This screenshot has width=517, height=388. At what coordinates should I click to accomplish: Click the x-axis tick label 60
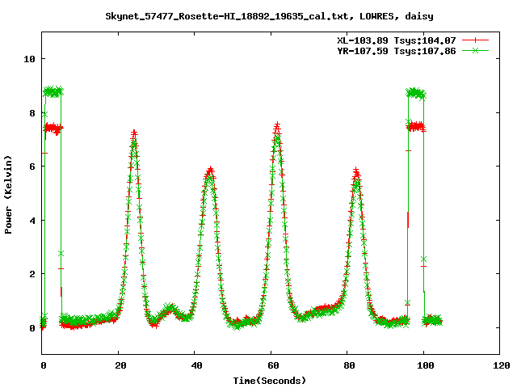click(x=273, y=365)
